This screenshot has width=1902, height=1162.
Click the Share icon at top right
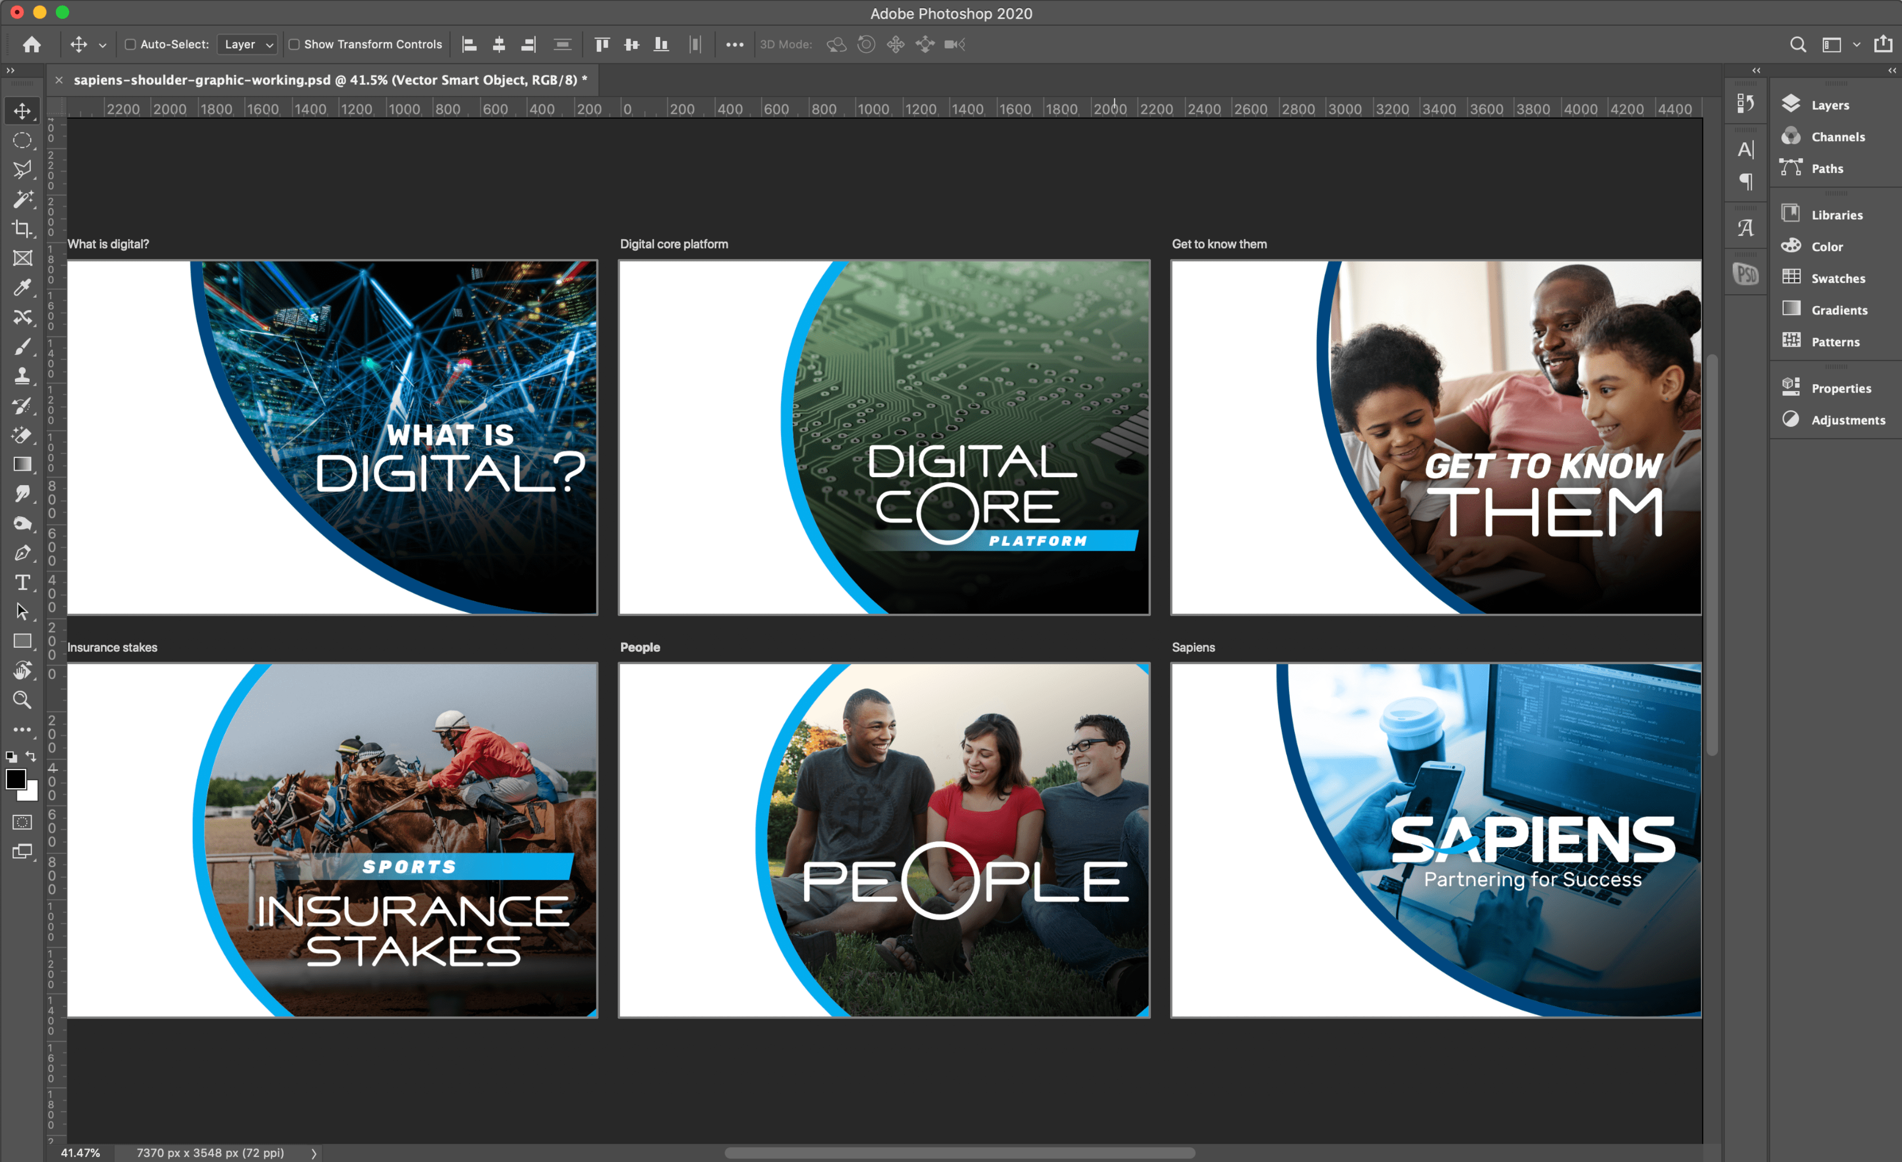coord(1884,44)
